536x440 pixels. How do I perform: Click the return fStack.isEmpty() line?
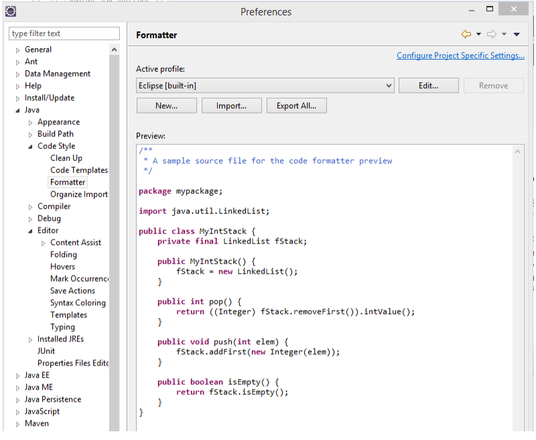click(232, 392)
